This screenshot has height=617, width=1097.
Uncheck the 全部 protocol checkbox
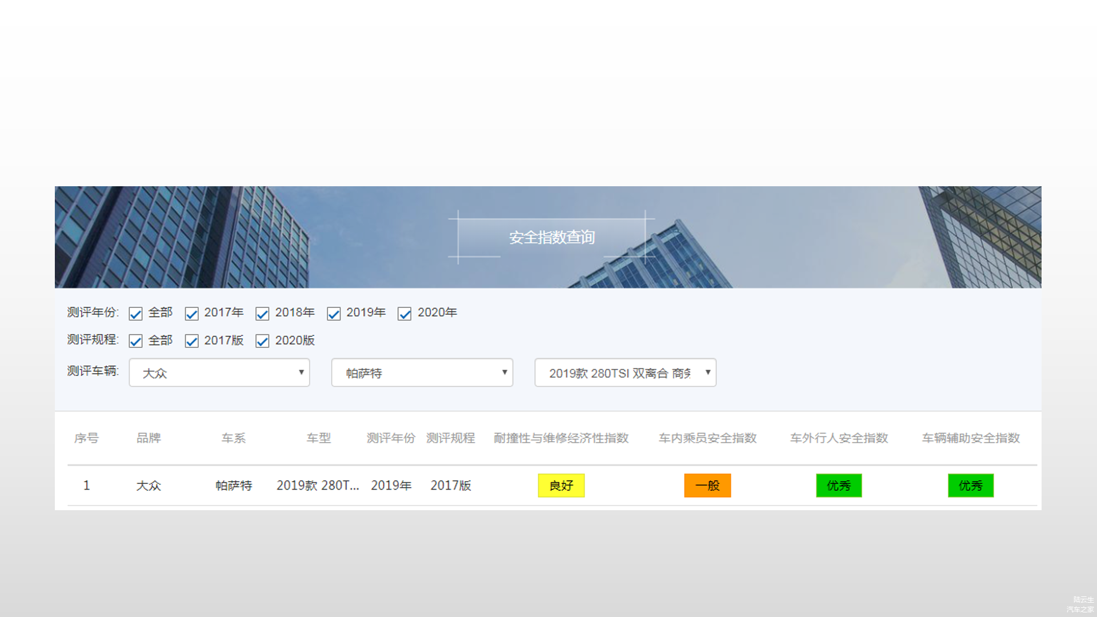coord(135,341)
